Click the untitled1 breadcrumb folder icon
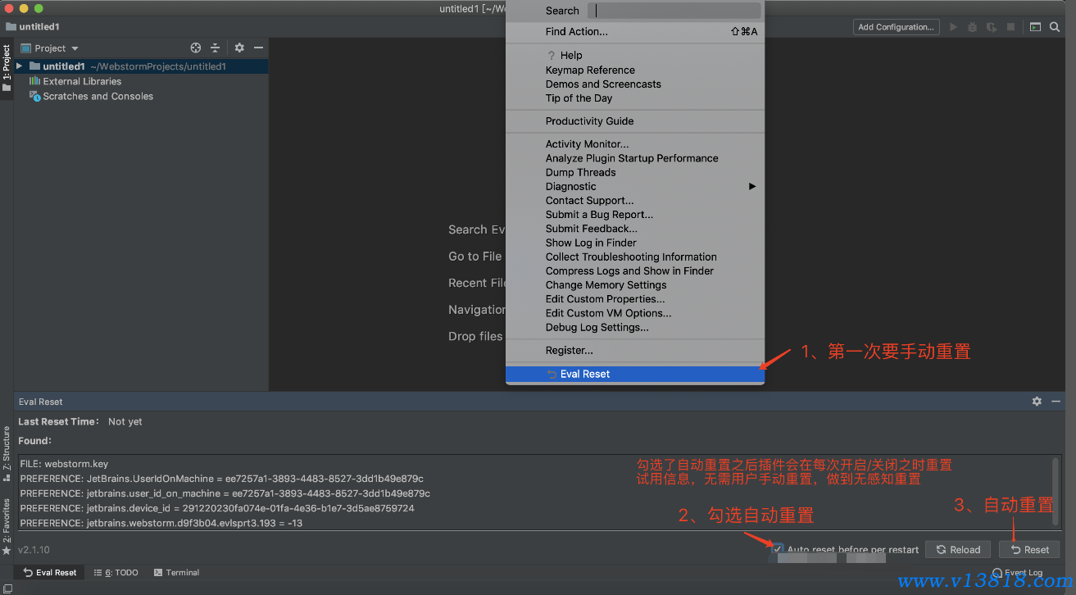The width and height of the screenshot is (1076, 595). 11,27
